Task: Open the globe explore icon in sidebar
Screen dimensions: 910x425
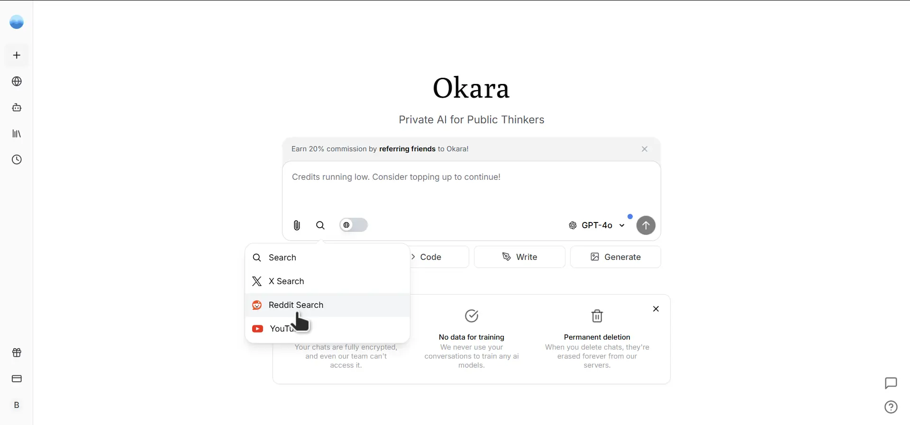Action: click(17, 81)
